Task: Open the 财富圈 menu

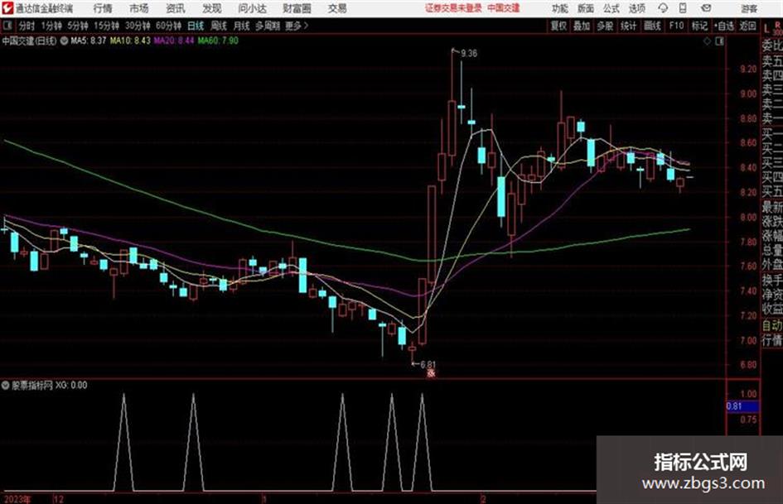Action: click(297, 8)
